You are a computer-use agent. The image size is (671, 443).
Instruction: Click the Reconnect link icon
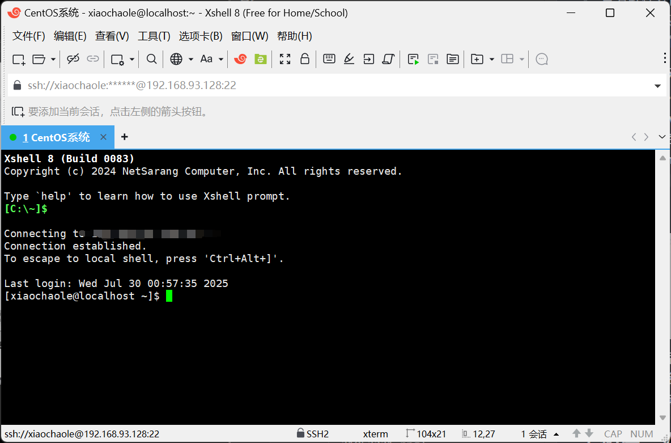click(x=93, y=59)
